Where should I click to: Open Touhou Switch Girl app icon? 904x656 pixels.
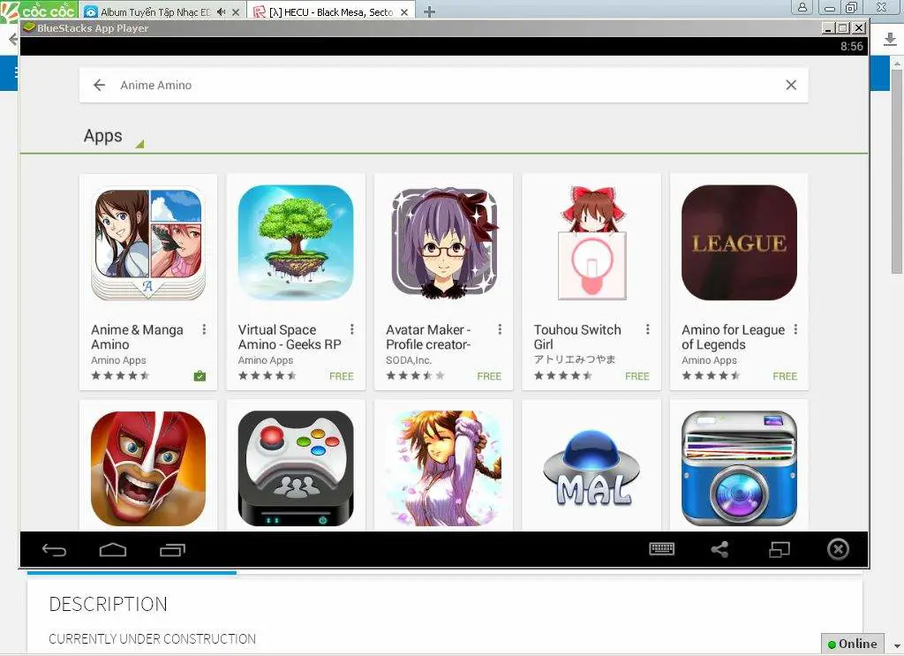click(x=591, y=243)
